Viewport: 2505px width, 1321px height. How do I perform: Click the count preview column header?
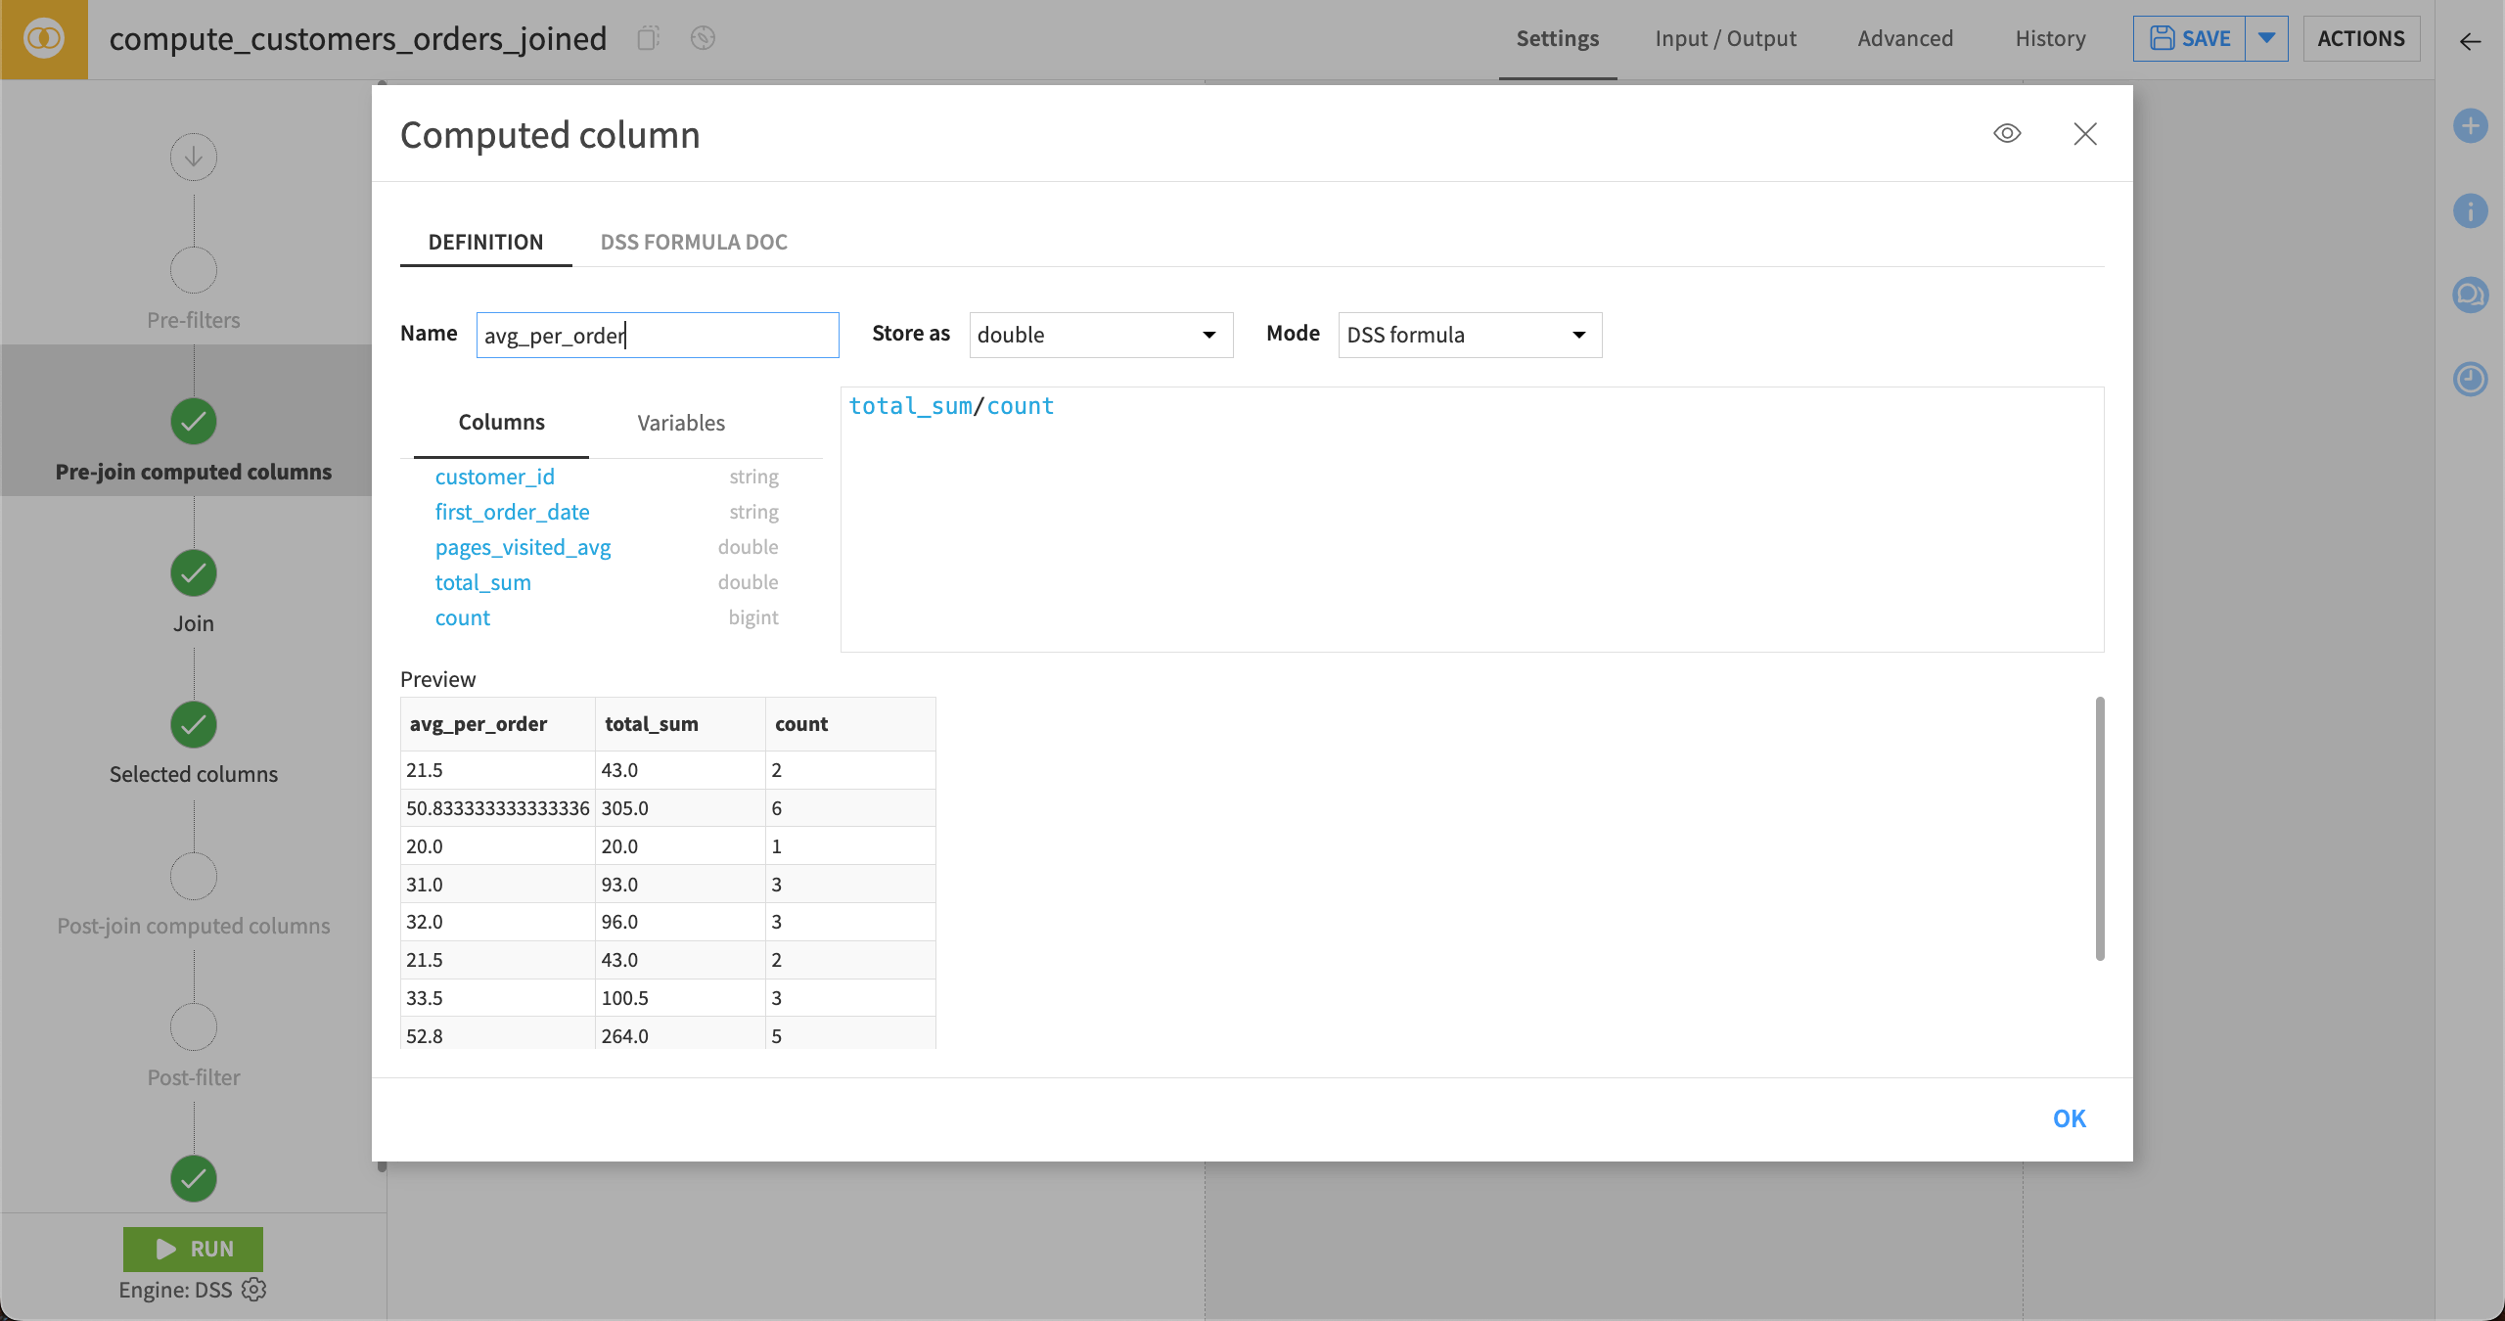[850, 724]
